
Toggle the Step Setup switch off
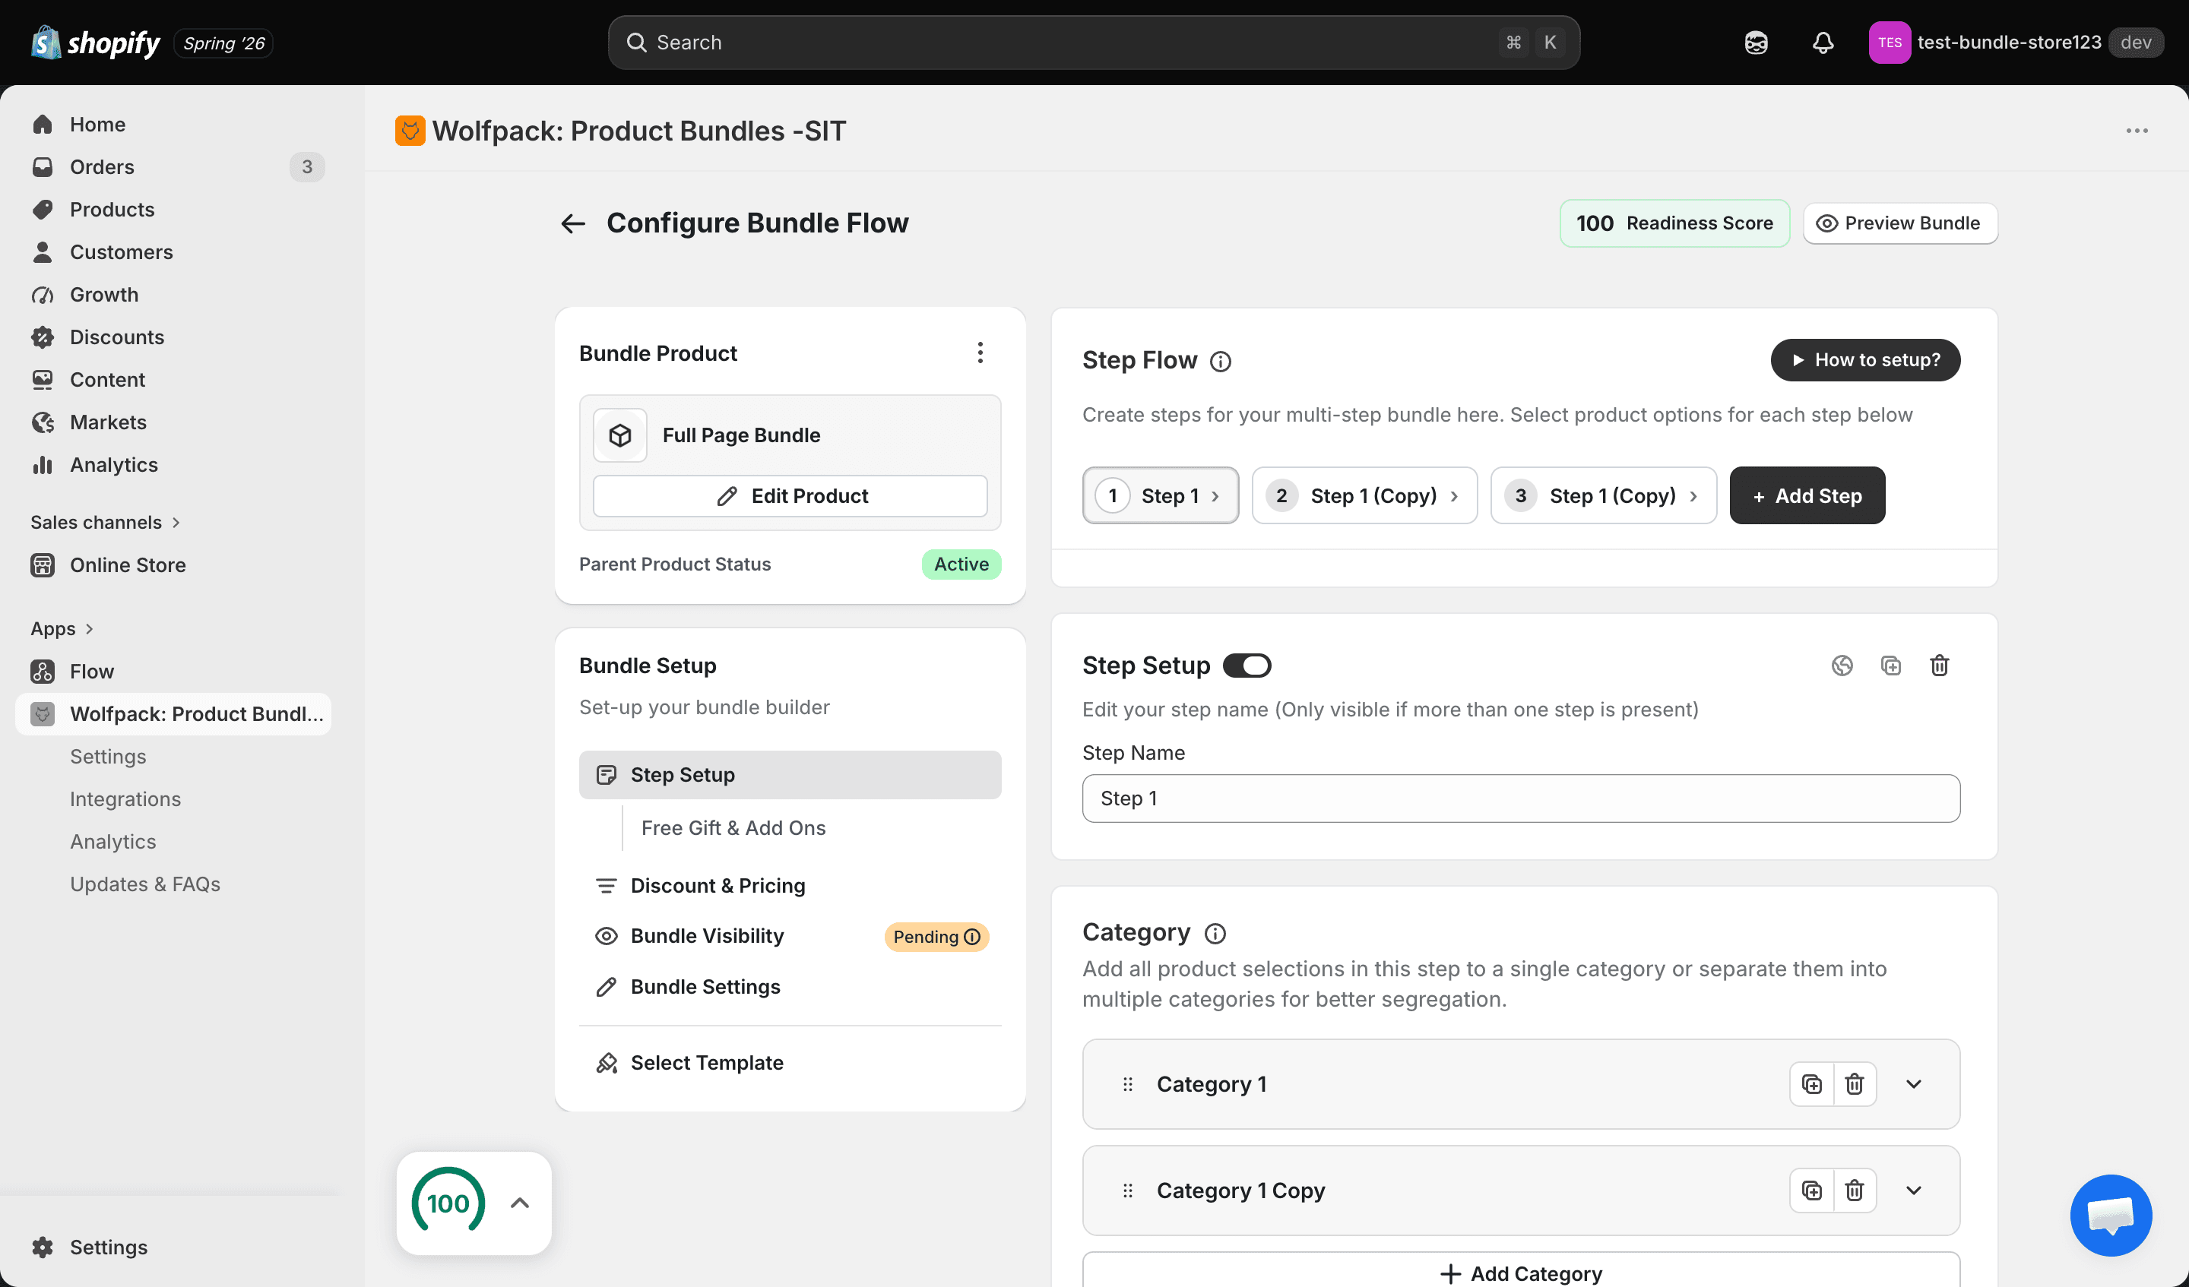coord(1247,666)
